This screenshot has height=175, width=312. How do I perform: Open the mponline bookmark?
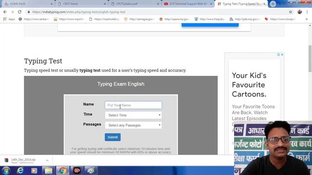[69, 19]
